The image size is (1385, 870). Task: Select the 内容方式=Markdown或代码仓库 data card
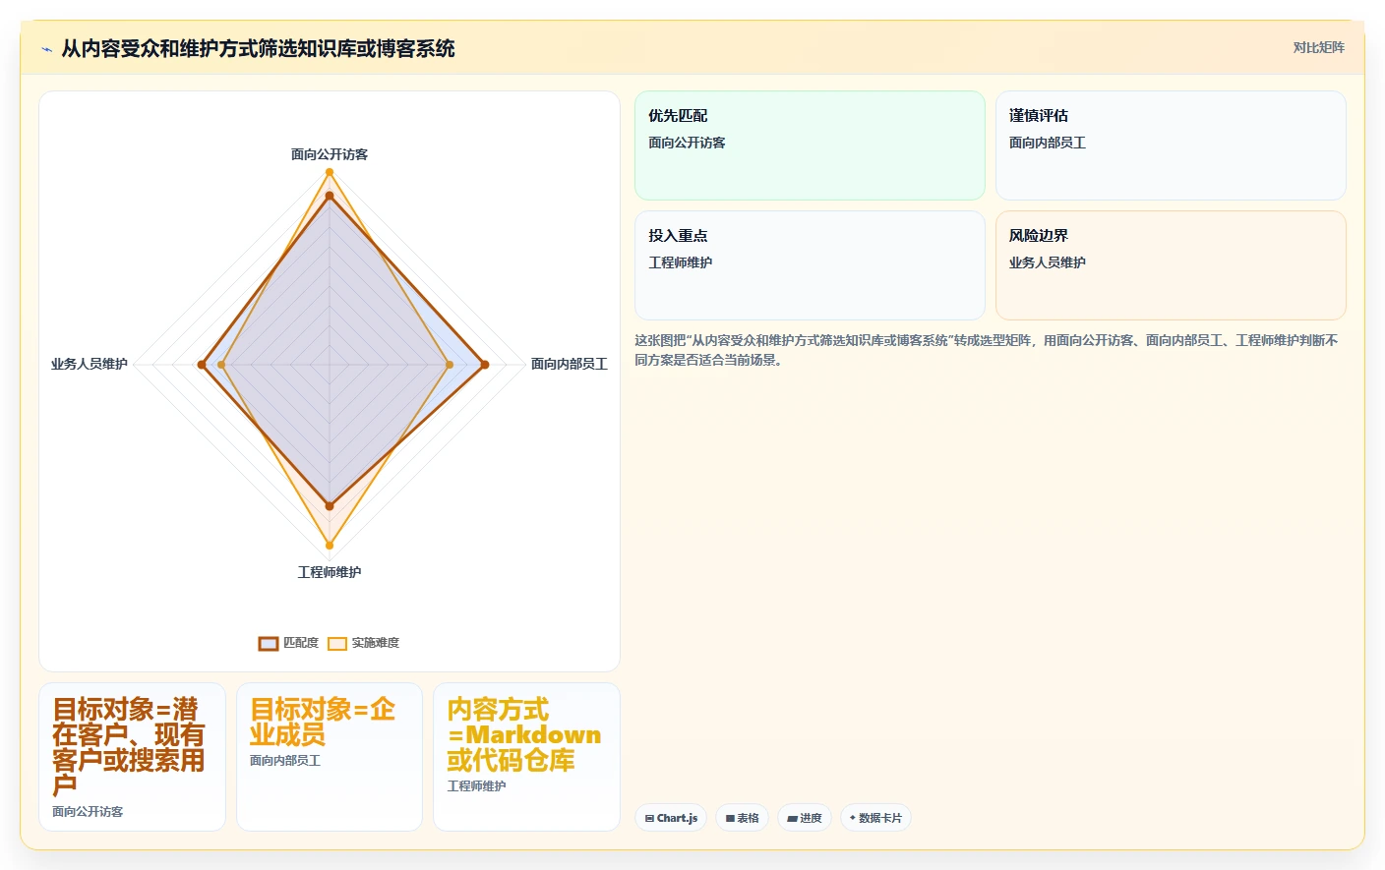526,757
